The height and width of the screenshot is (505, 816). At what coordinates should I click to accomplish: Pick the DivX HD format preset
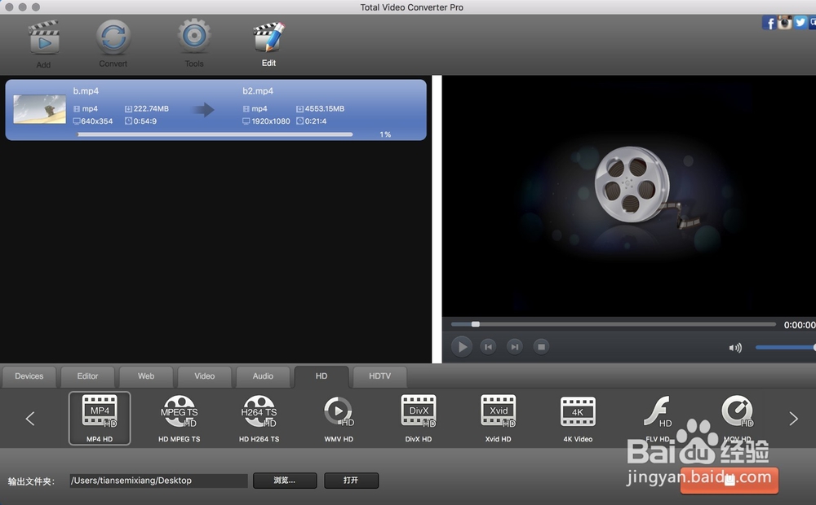click(x=419, y=418)
